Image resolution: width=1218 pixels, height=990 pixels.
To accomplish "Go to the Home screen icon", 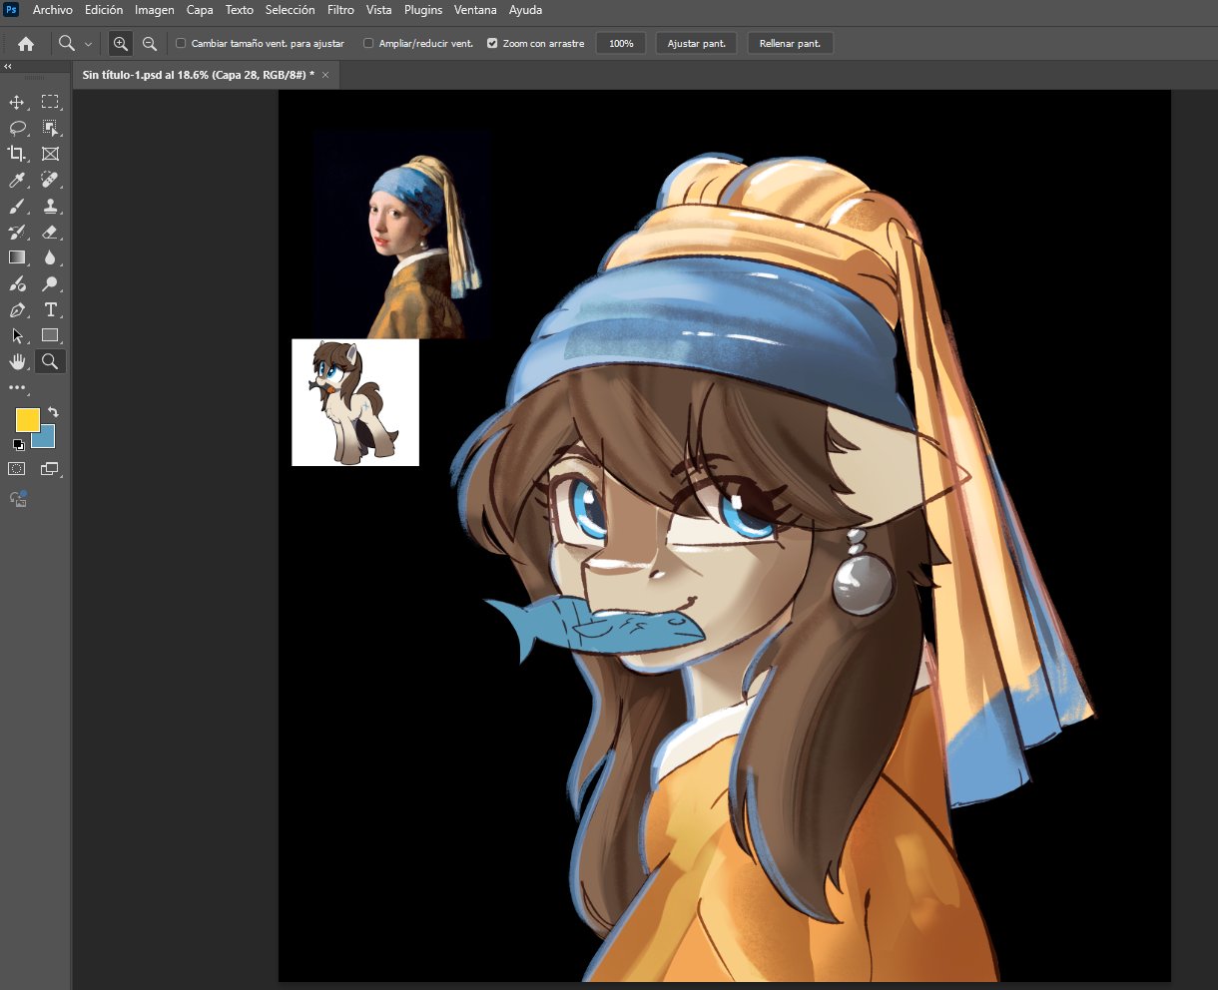I will (26, 44).
